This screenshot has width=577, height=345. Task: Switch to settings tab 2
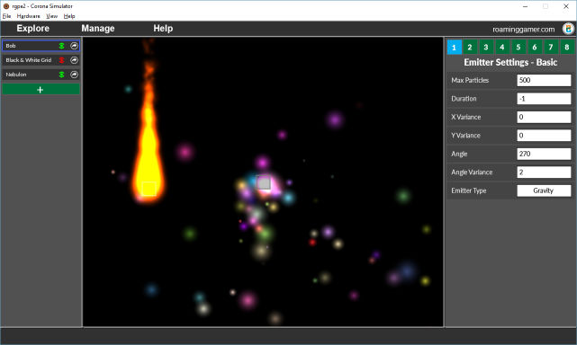click(x=470, y=47)
